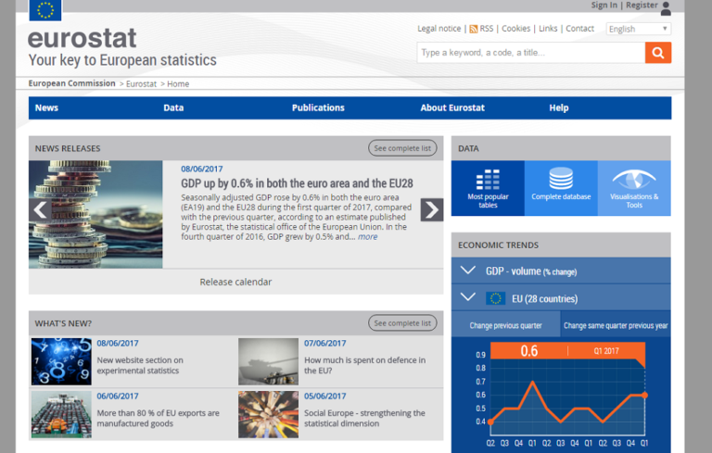Open Legal notice link

tap(439, 29)
